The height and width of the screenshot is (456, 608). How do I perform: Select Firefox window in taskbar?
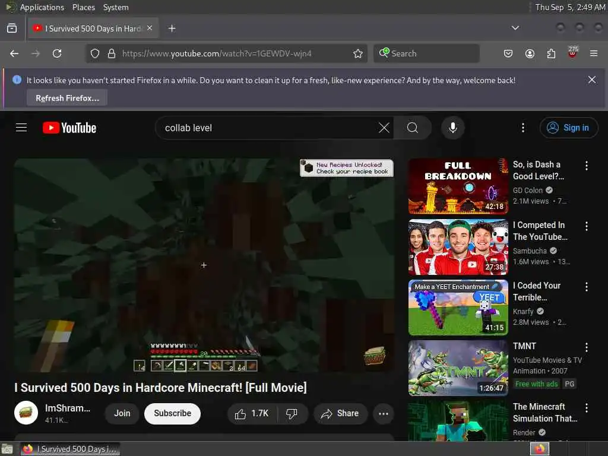point(70,449)
